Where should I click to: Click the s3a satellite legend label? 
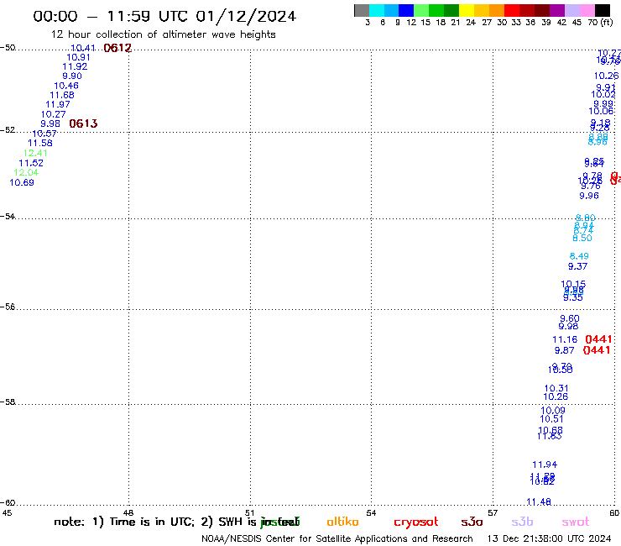click(472, 522)
